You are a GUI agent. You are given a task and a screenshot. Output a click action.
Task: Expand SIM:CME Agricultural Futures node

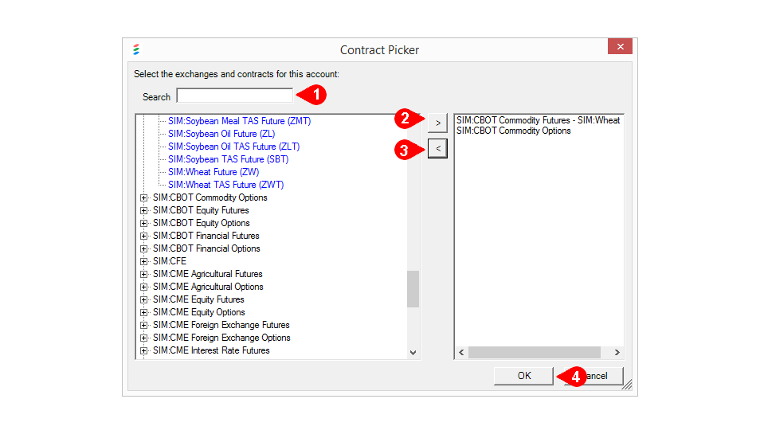(144, 274)
